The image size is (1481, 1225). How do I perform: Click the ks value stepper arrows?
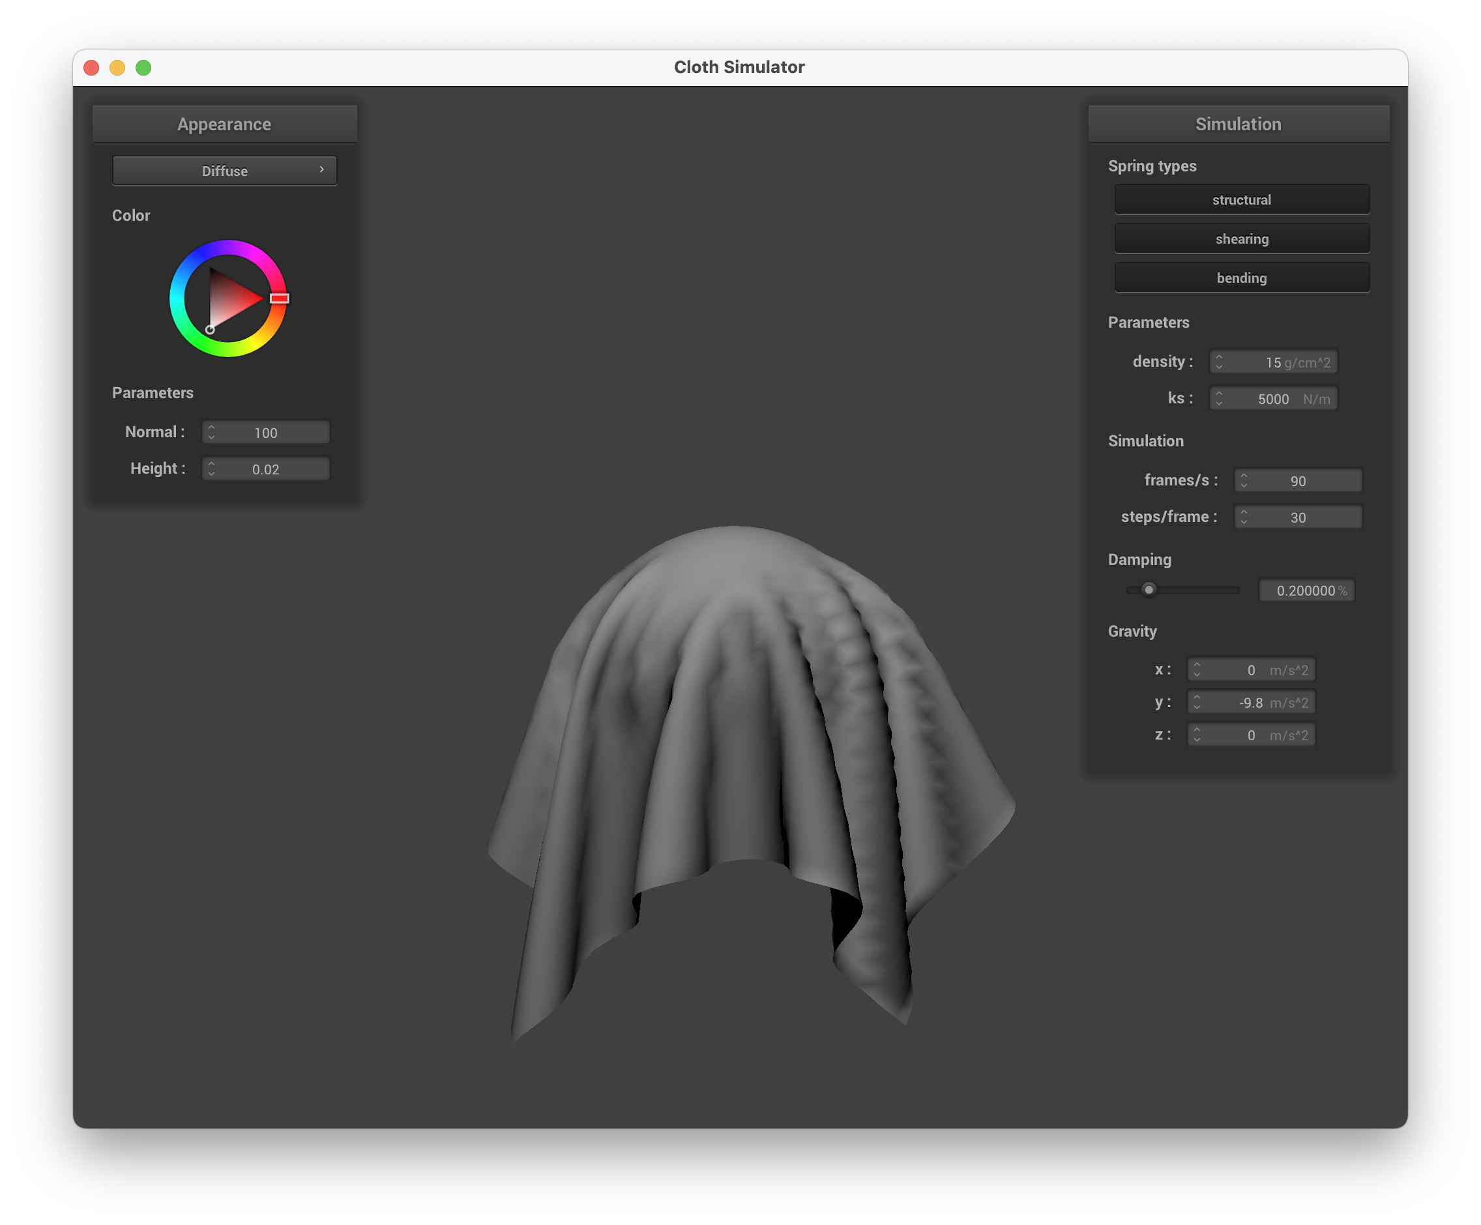click(x=1219, y=398)
